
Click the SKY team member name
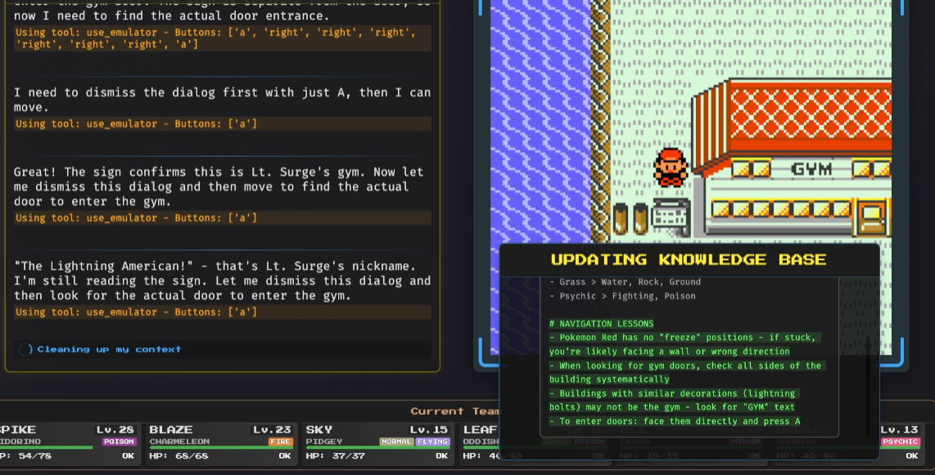[x=318, y=430]
